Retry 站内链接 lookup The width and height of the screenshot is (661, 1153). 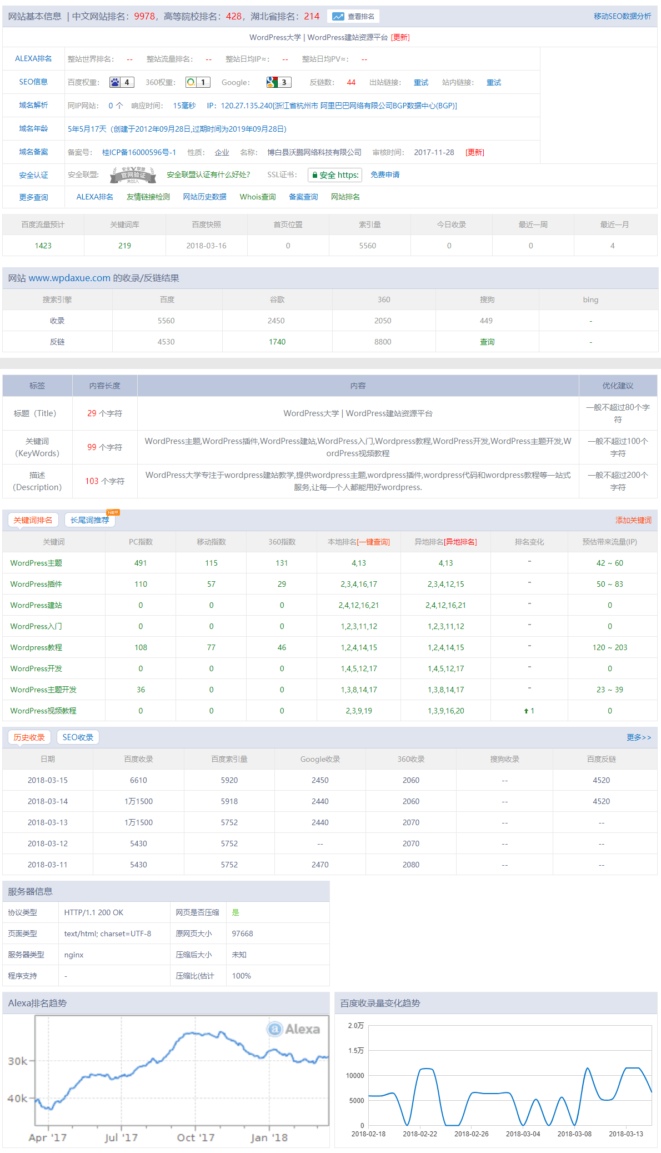pos(494,82)
